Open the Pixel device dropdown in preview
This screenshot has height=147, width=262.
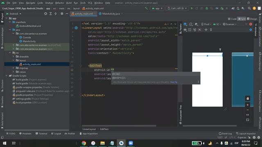coord(206,24)
